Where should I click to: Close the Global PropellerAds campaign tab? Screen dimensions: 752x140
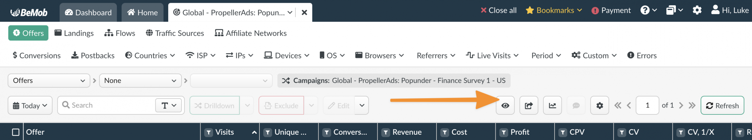pos(304,12)
